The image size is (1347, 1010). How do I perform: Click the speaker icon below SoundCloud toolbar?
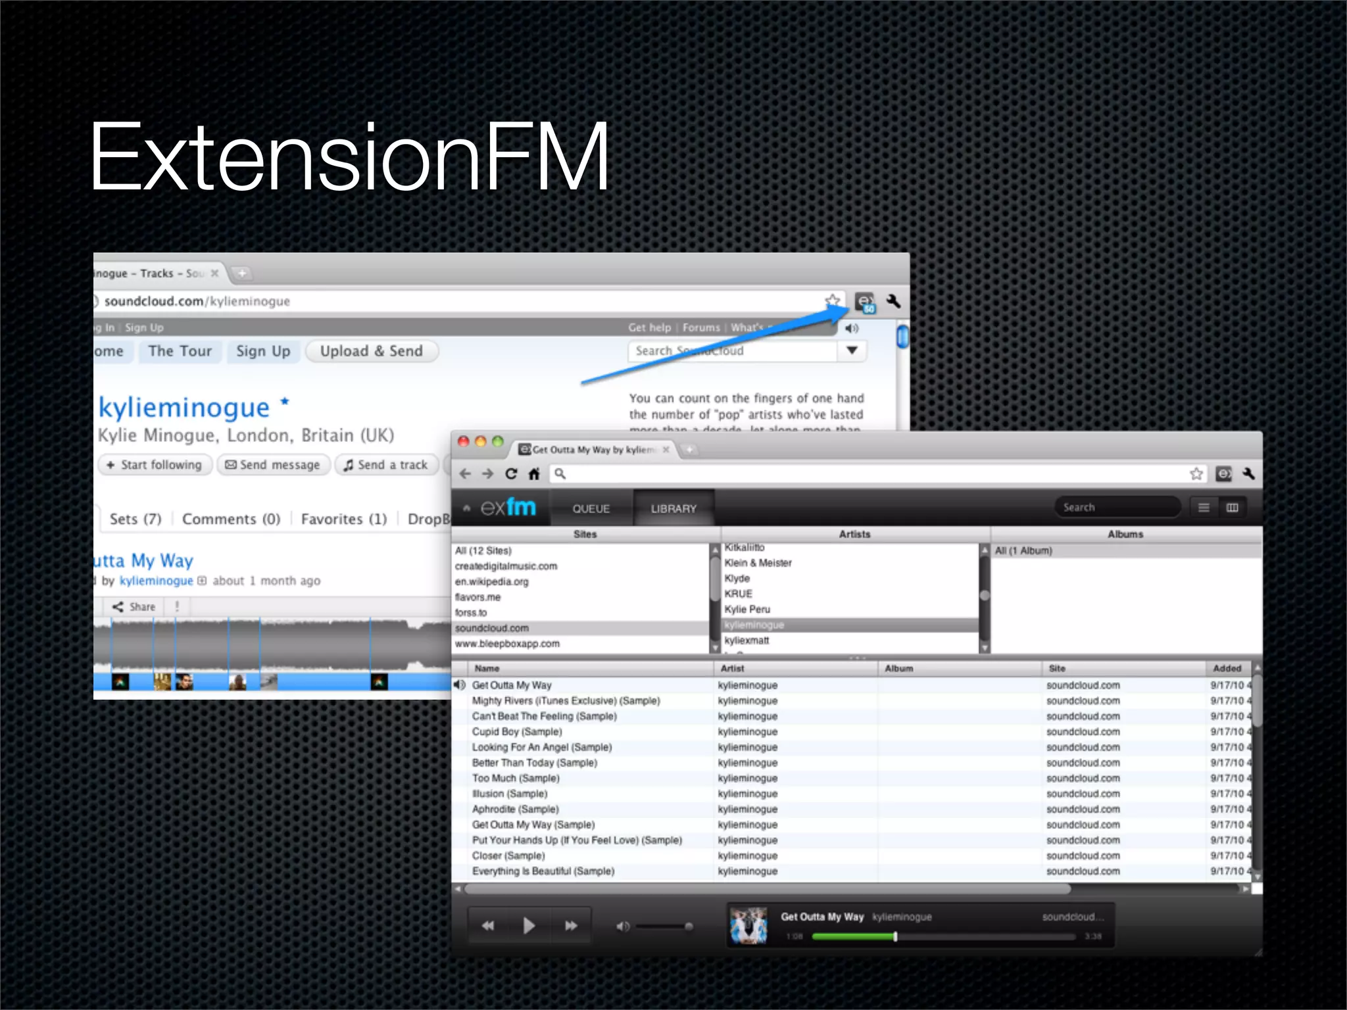pos(852,327)
